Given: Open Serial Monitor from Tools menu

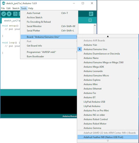Looking at the screenshot, I should 49,26.
